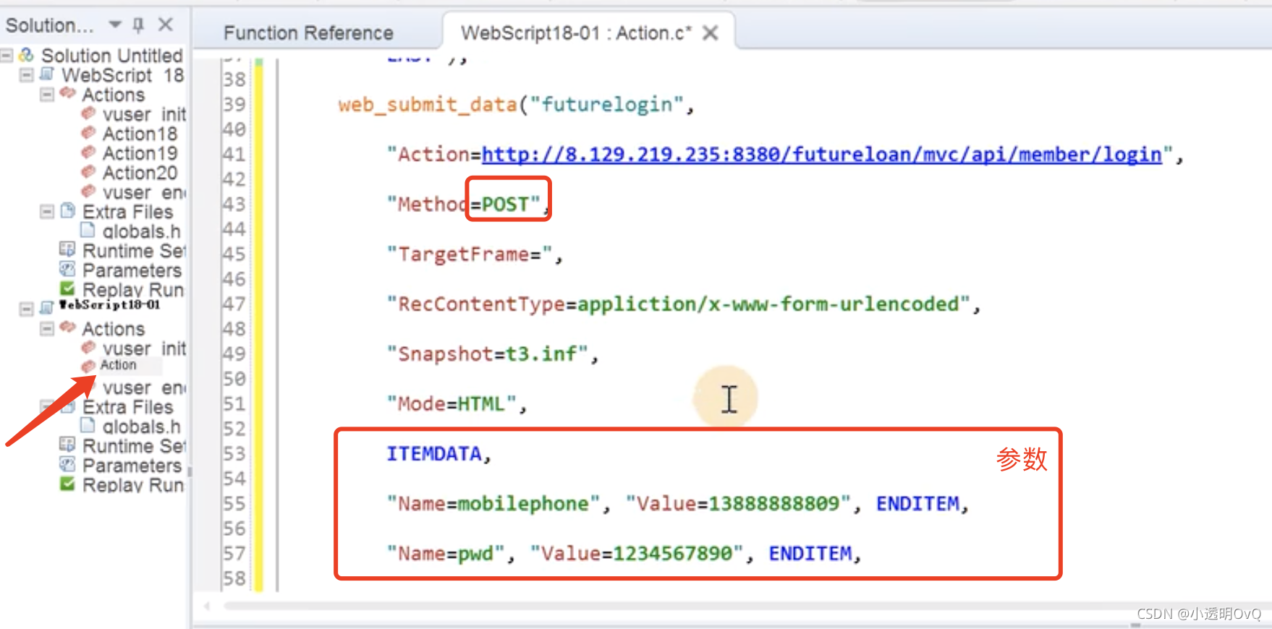Click the ITEMDATA keyword
This screenshot has height=629, width=1272.
pos(433,454)
